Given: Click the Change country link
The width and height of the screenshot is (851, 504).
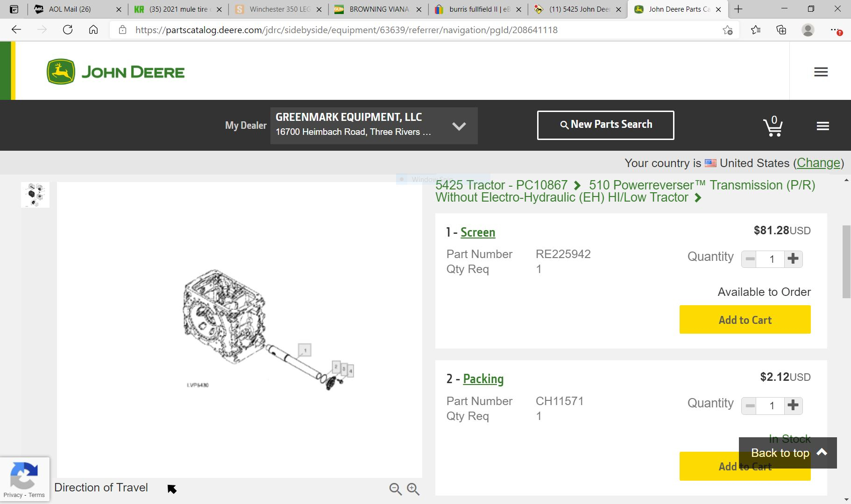Looking at the screenshot, I should [x=819, y=163].
